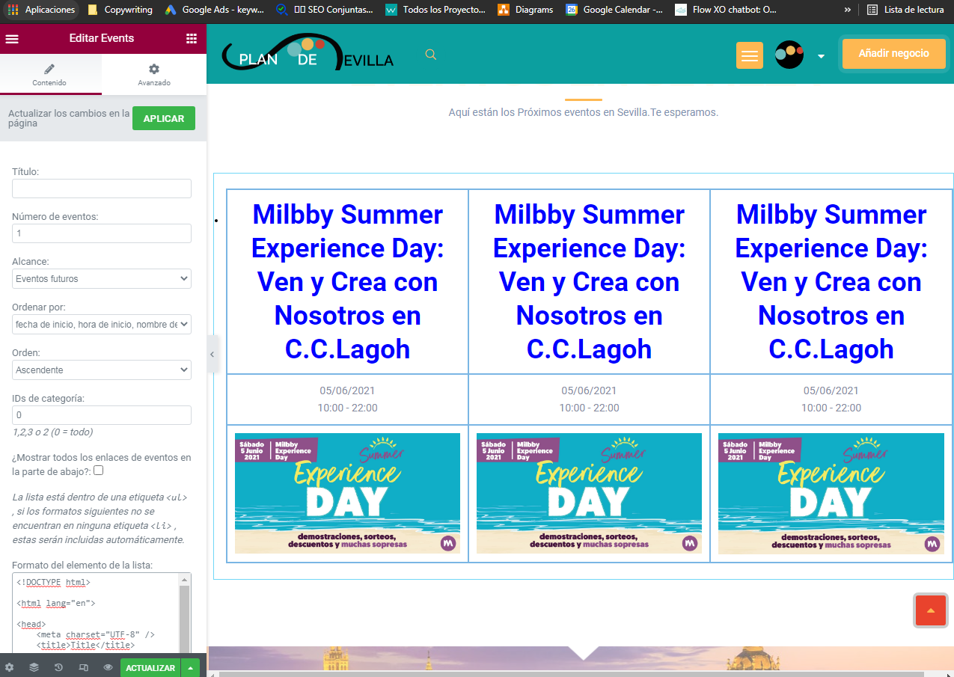Open the orange site hamburger menu
954x677 pixels.
[x=750, y=55]
